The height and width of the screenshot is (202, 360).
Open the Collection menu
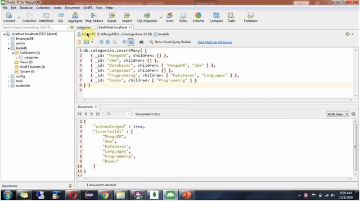point(43,7)
